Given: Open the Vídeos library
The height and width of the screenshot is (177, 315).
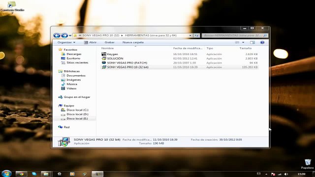Looking at the screenshot, I should pos(71,88).
